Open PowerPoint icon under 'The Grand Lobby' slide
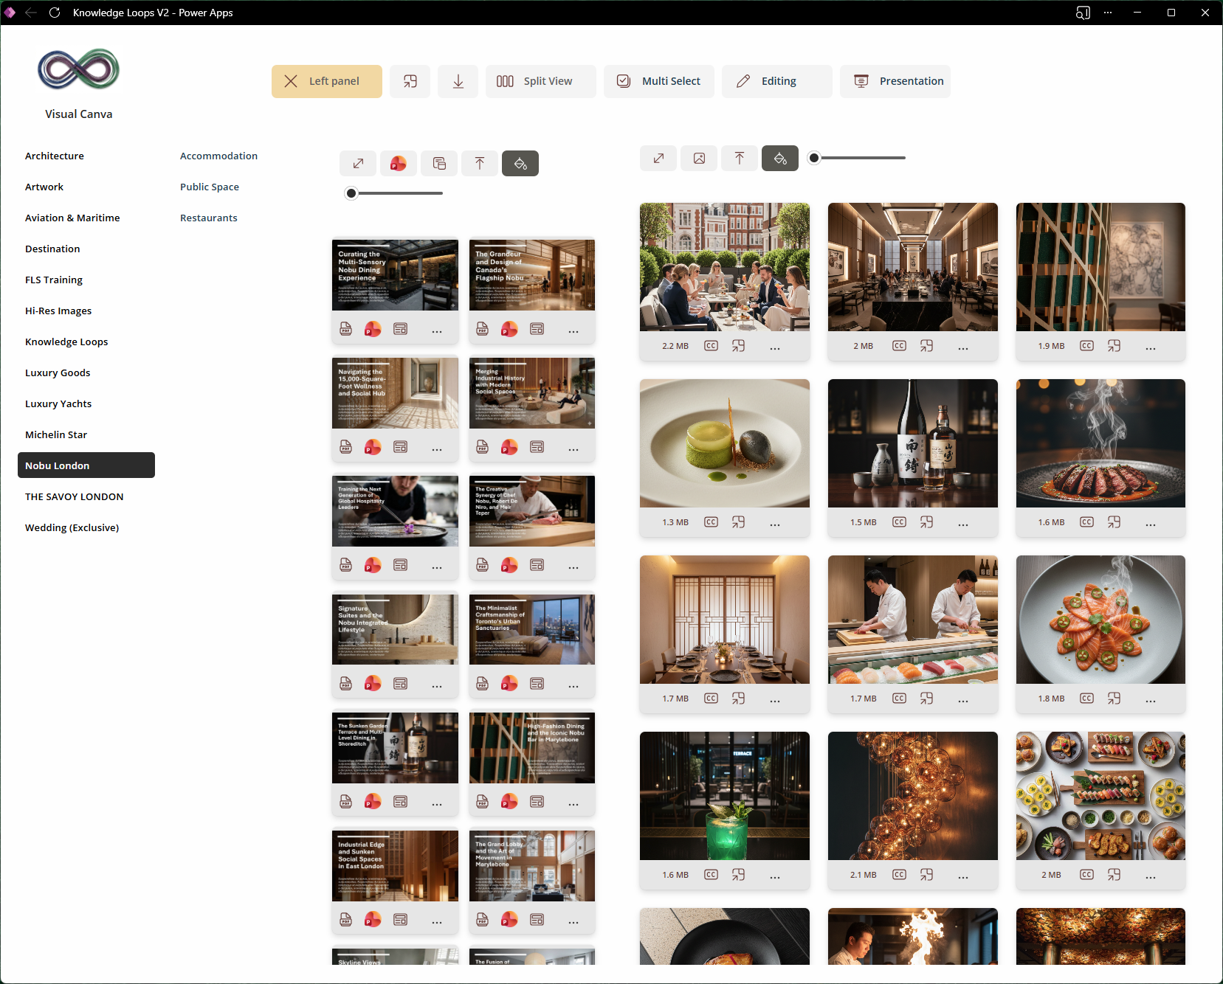 [509, 920]
